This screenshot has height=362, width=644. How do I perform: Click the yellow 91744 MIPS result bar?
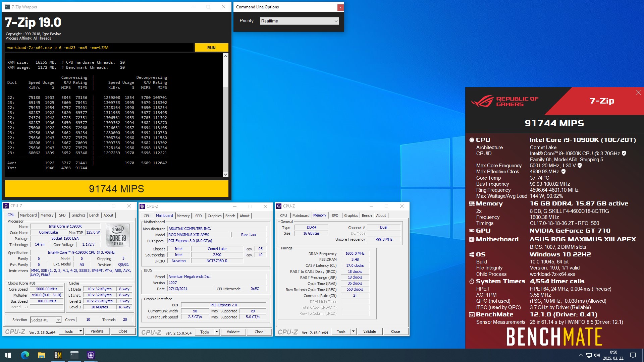coord(117,189)
